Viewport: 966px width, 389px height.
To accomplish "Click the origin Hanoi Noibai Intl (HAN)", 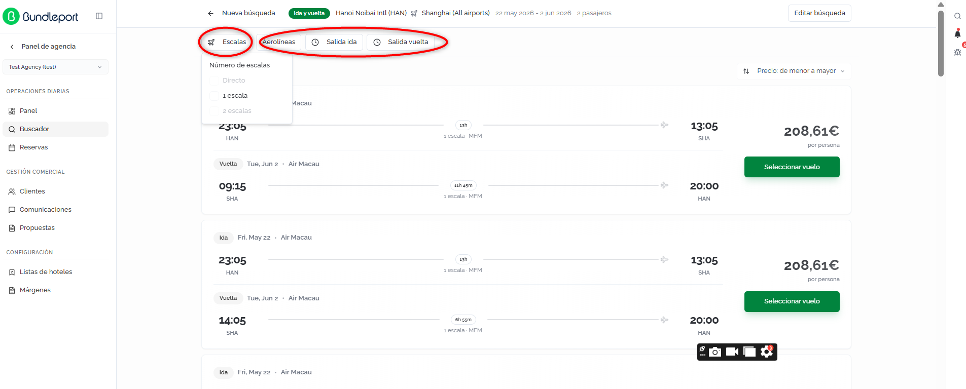I will (371, 13).
